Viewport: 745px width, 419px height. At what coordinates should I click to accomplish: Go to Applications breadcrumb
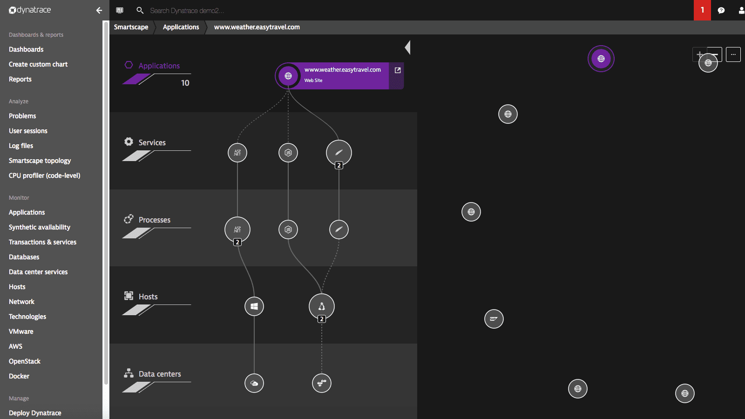tap(181, 27)
